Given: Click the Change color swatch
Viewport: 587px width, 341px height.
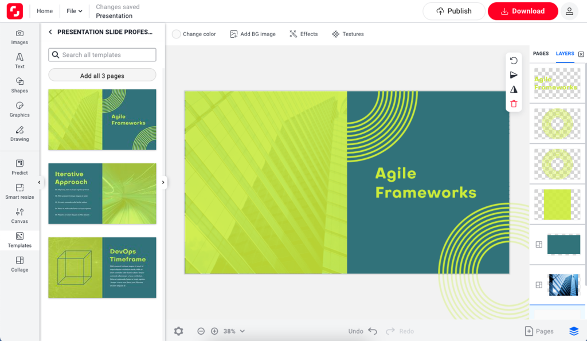Looking at the screenshot, I should click(177, 34).
